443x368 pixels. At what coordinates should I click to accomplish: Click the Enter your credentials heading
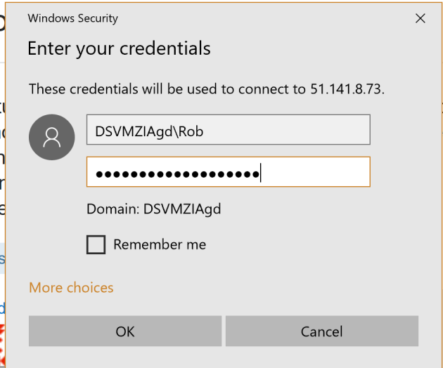coord(119,49)
